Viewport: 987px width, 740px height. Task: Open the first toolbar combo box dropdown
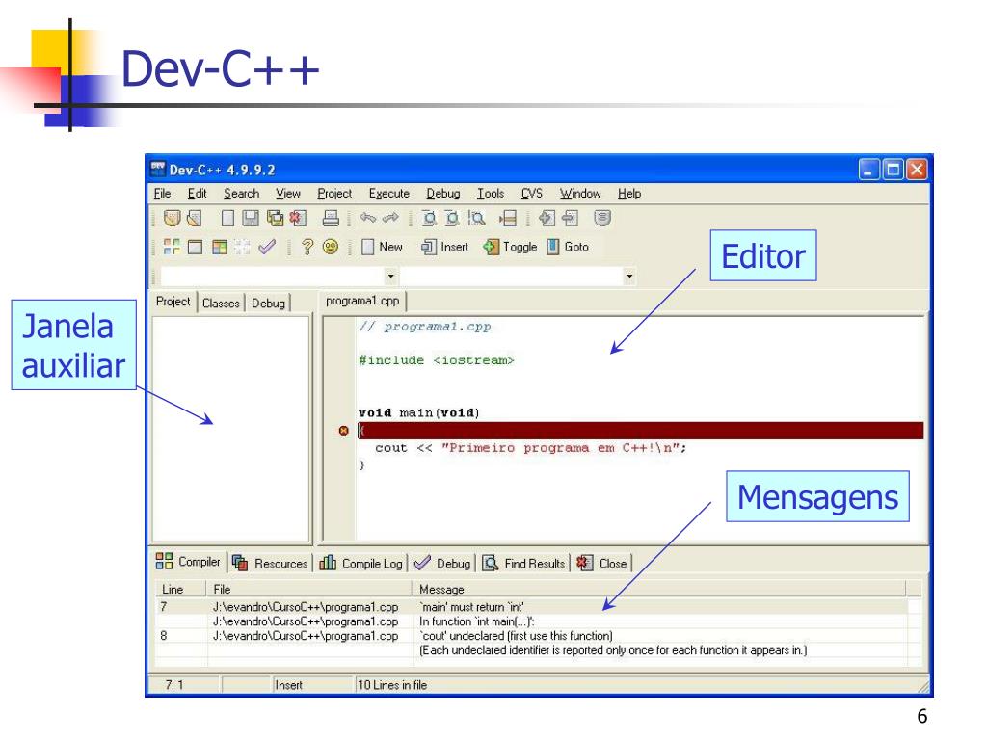pos(391,277)
